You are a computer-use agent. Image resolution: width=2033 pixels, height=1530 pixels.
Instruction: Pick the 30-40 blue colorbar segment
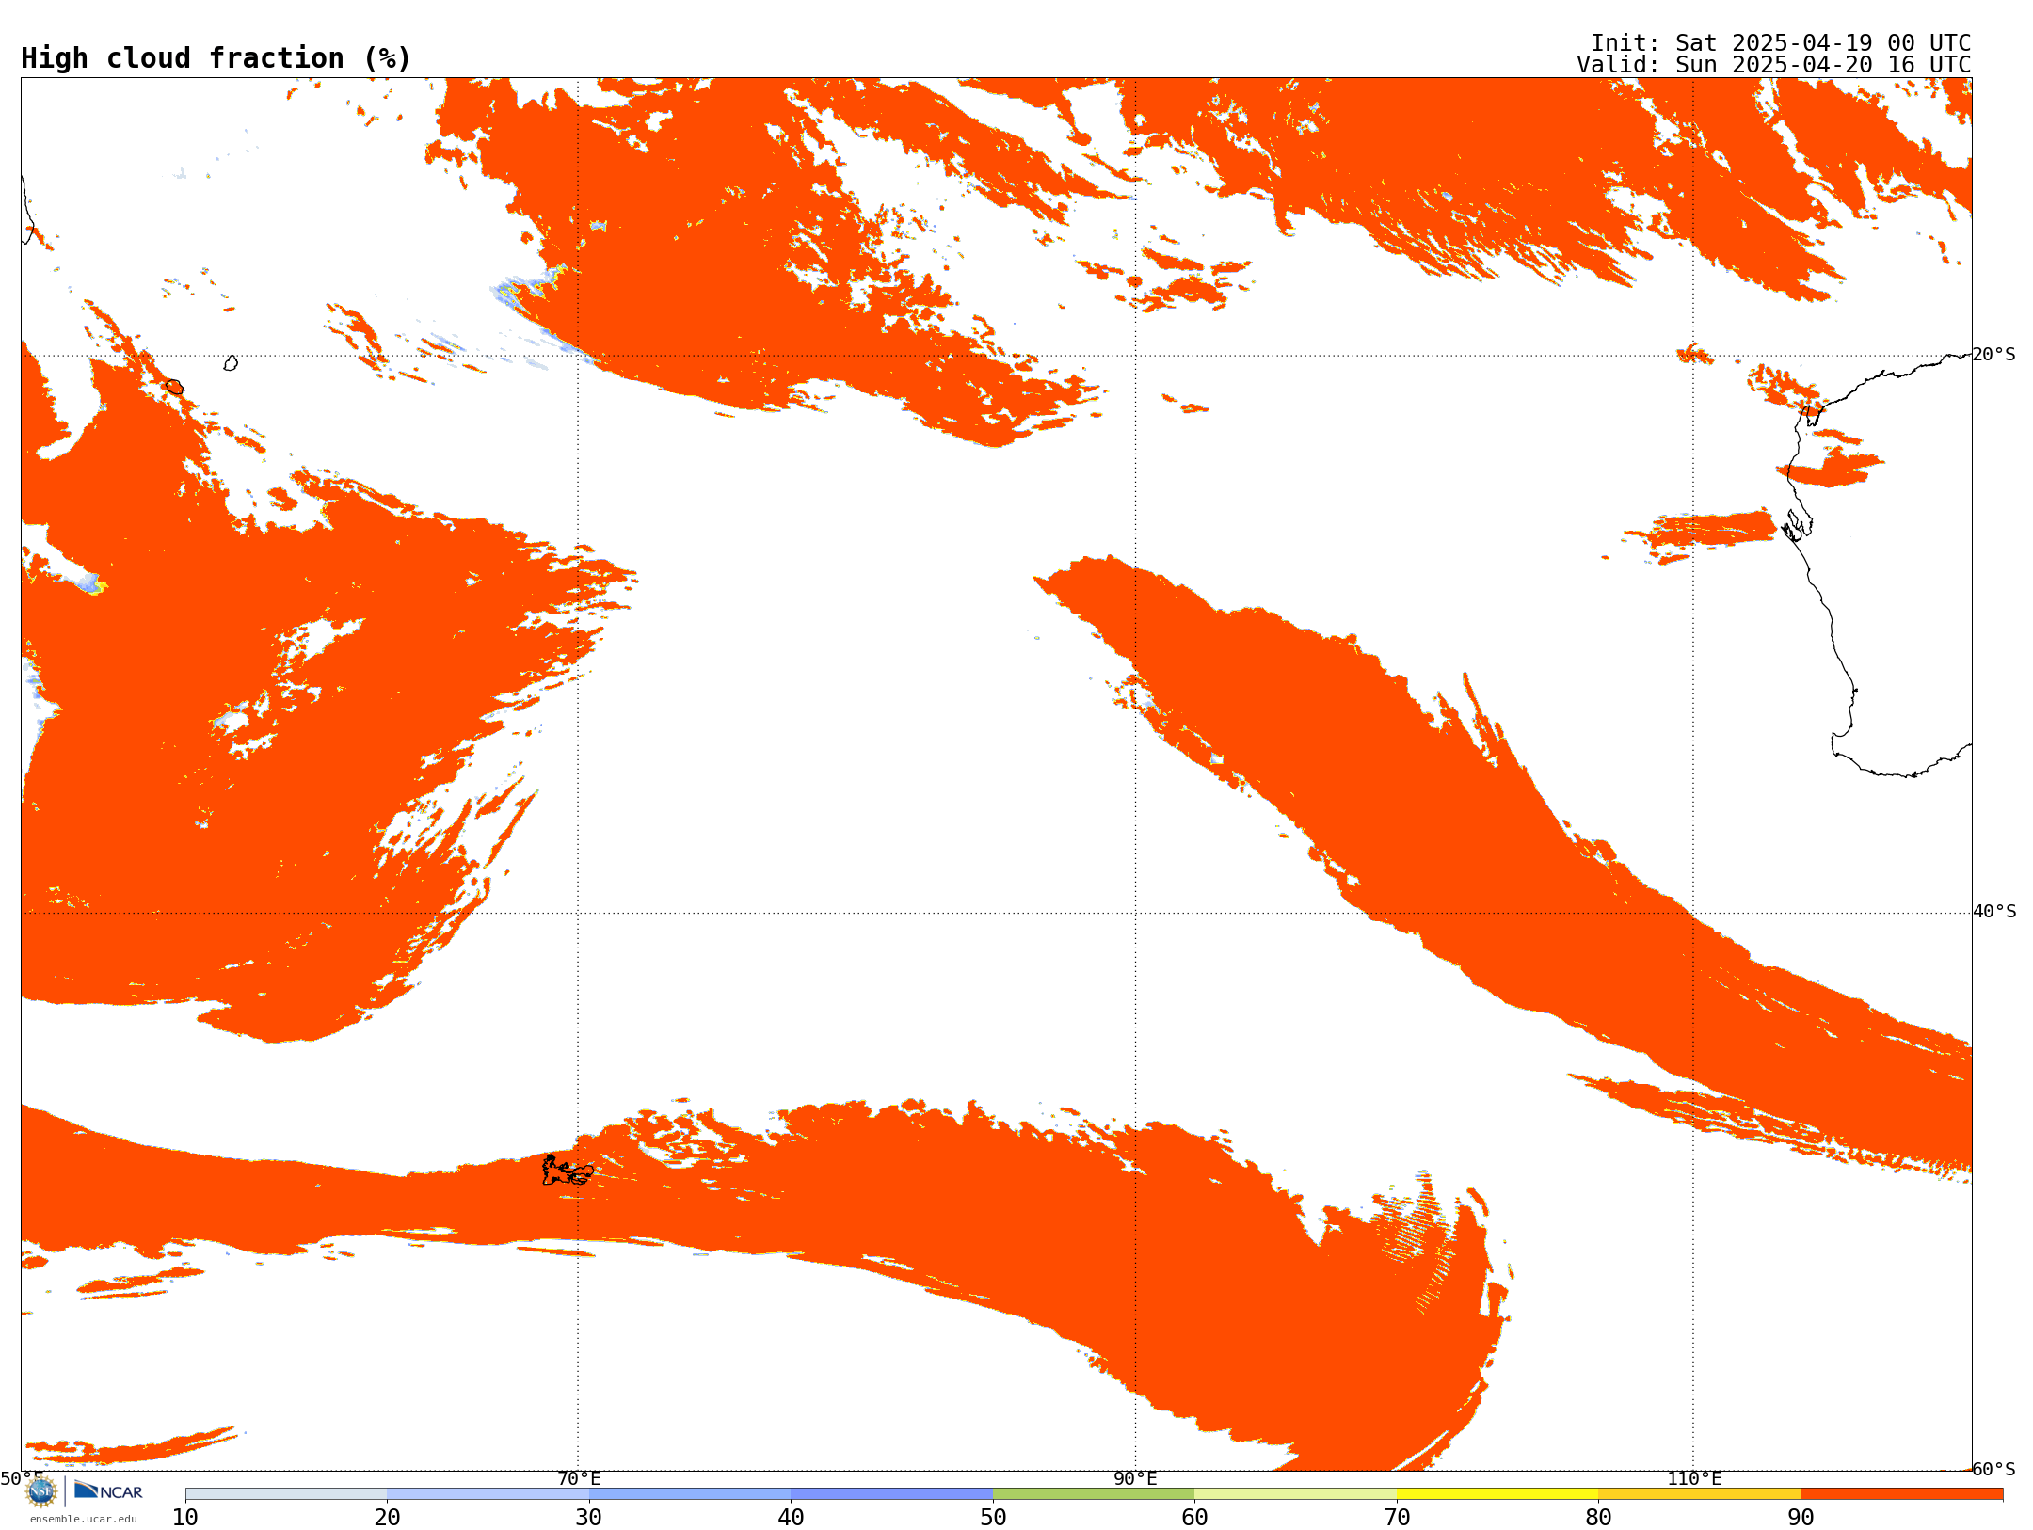[690, 1494]
